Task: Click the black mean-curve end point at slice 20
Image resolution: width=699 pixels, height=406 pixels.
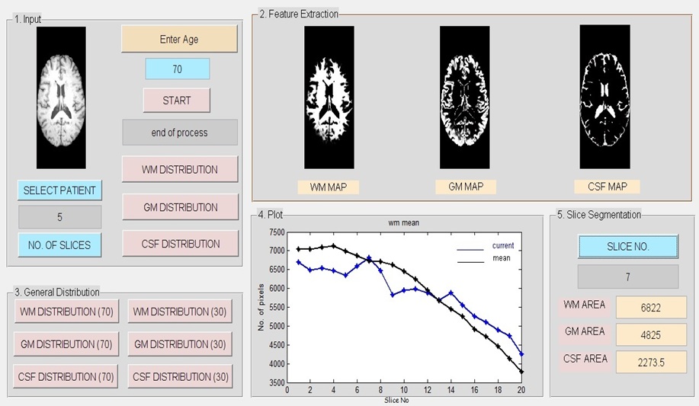Action: click(521, 372)
